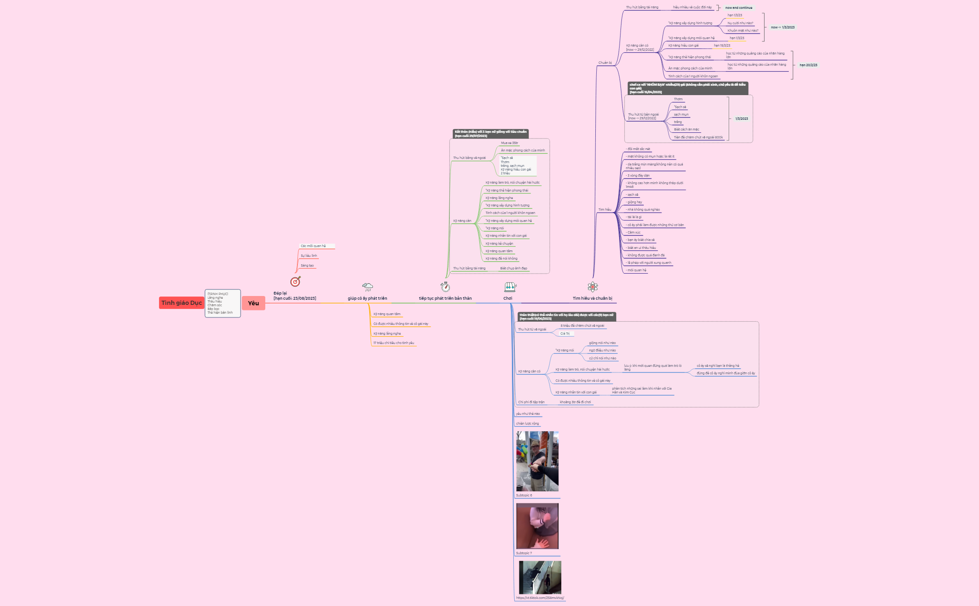Open the vt.tiktok.com link
Screen dimensions: 979x606
click(540, 598)
